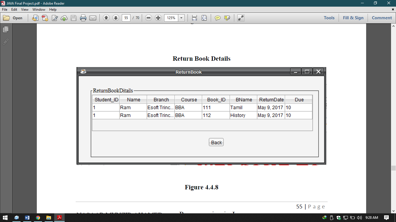Click the BName cell 'Tamil'
The image size is (396, 222).
coord(244,108)
